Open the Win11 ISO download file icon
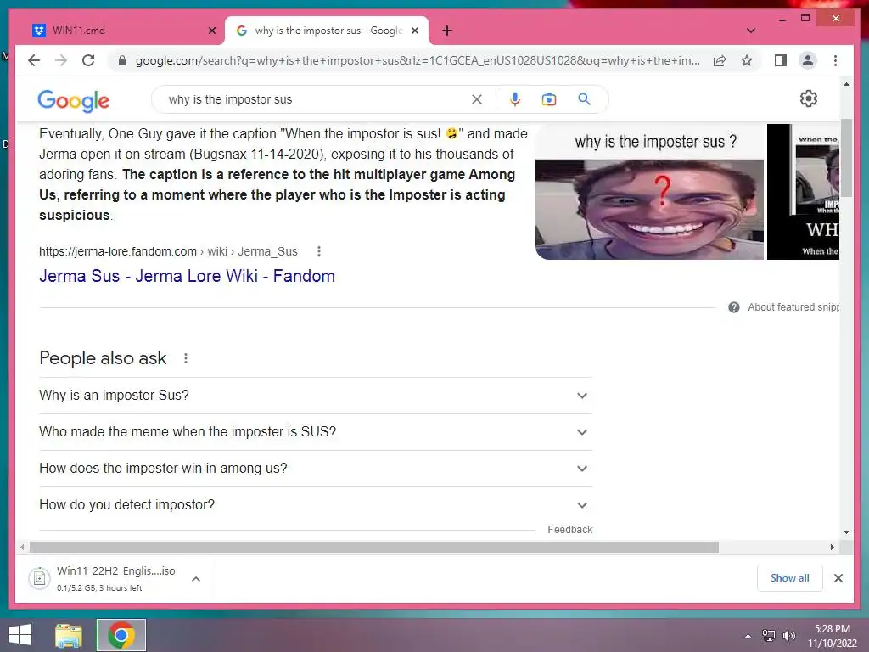The height and width of the screenshot is (652, 869). coord(39,578)
